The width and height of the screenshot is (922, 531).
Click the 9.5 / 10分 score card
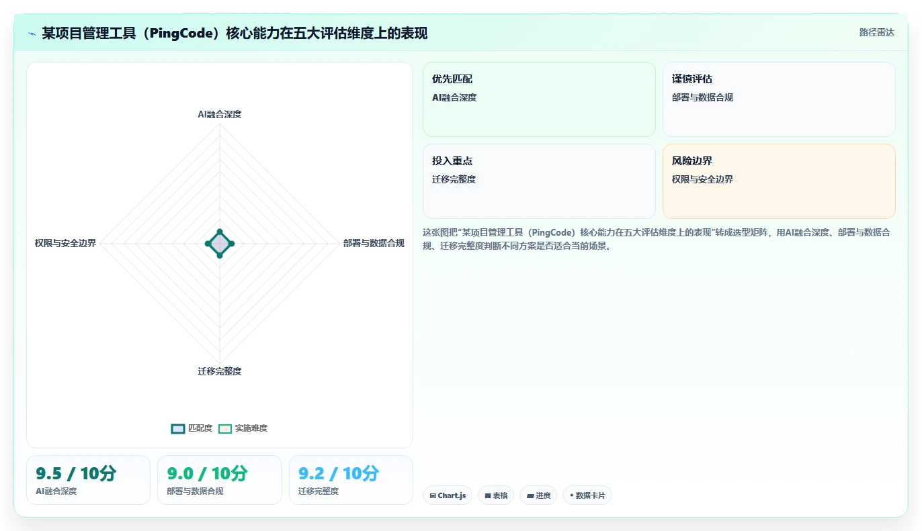pyautogui.click(x=88, y=480)
